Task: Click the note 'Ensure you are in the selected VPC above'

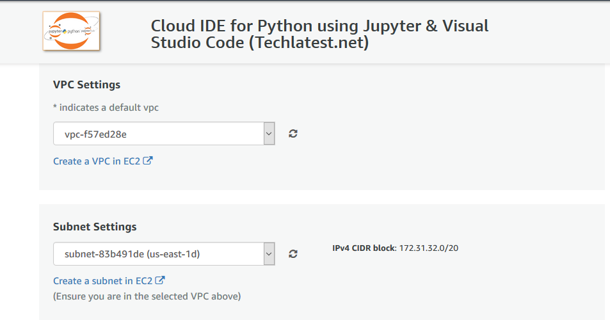Action: pos(147,296)
